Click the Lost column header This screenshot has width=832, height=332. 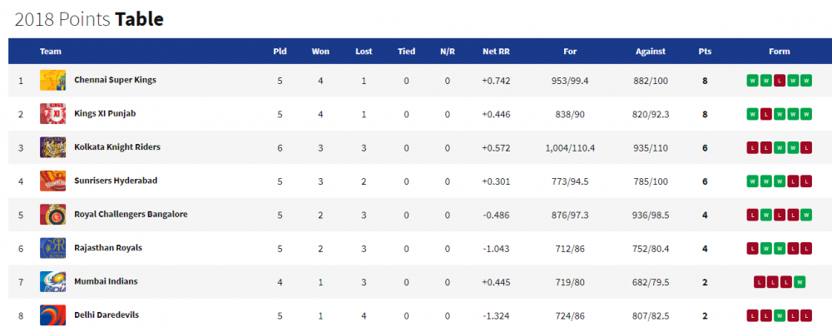click(364, 52)
